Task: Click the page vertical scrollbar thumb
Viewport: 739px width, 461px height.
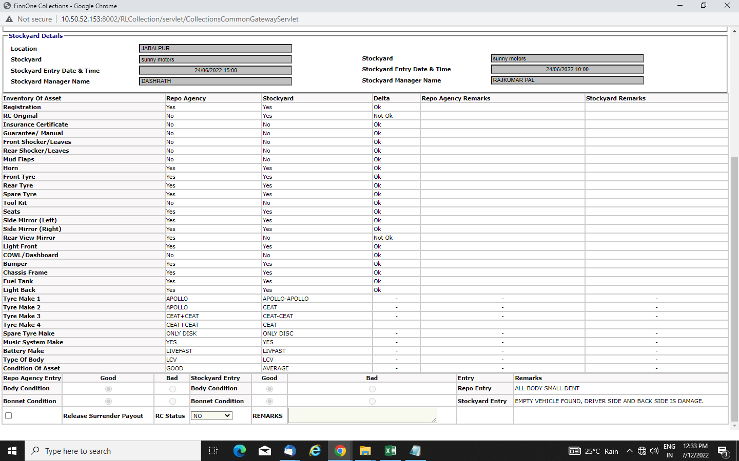Action: click(734, 287)
